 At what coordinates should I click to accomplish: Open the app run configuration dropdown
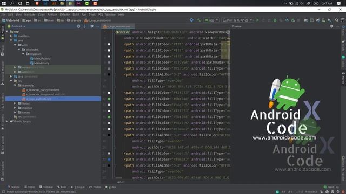211,20
